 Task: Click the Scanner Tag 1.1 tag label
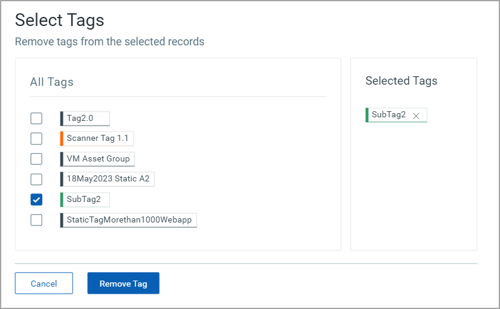coord(97,138)
